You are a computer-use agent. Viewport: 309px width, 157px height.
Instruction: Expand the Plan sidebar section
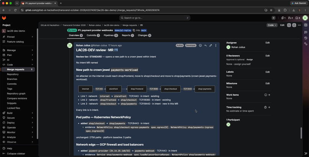[x=32, y=55]
